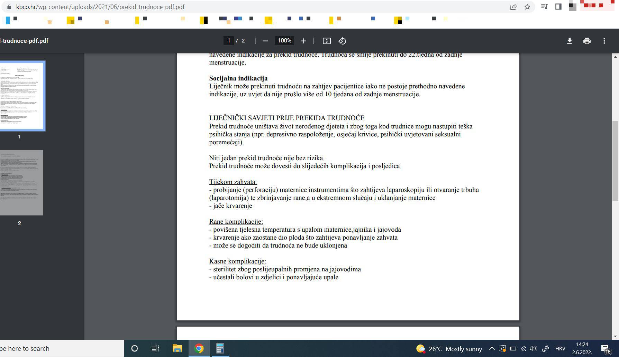Open network Wi-Fi tray icon
Screen dimensions: 619x357
(x=523, y=349)
